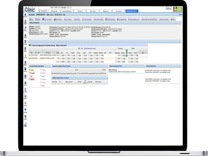
Task: Click New Payment link under Insurance Payment
Action: click(67, 66)
